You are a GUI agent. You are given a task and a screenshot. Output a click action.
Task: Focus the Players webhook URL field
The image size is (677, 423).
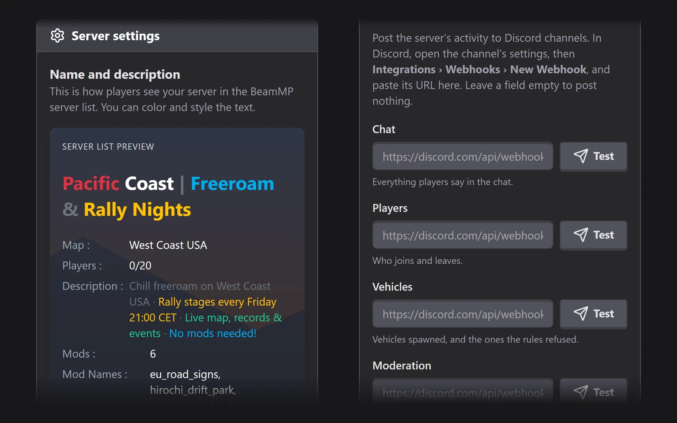(x=463, y=235)
